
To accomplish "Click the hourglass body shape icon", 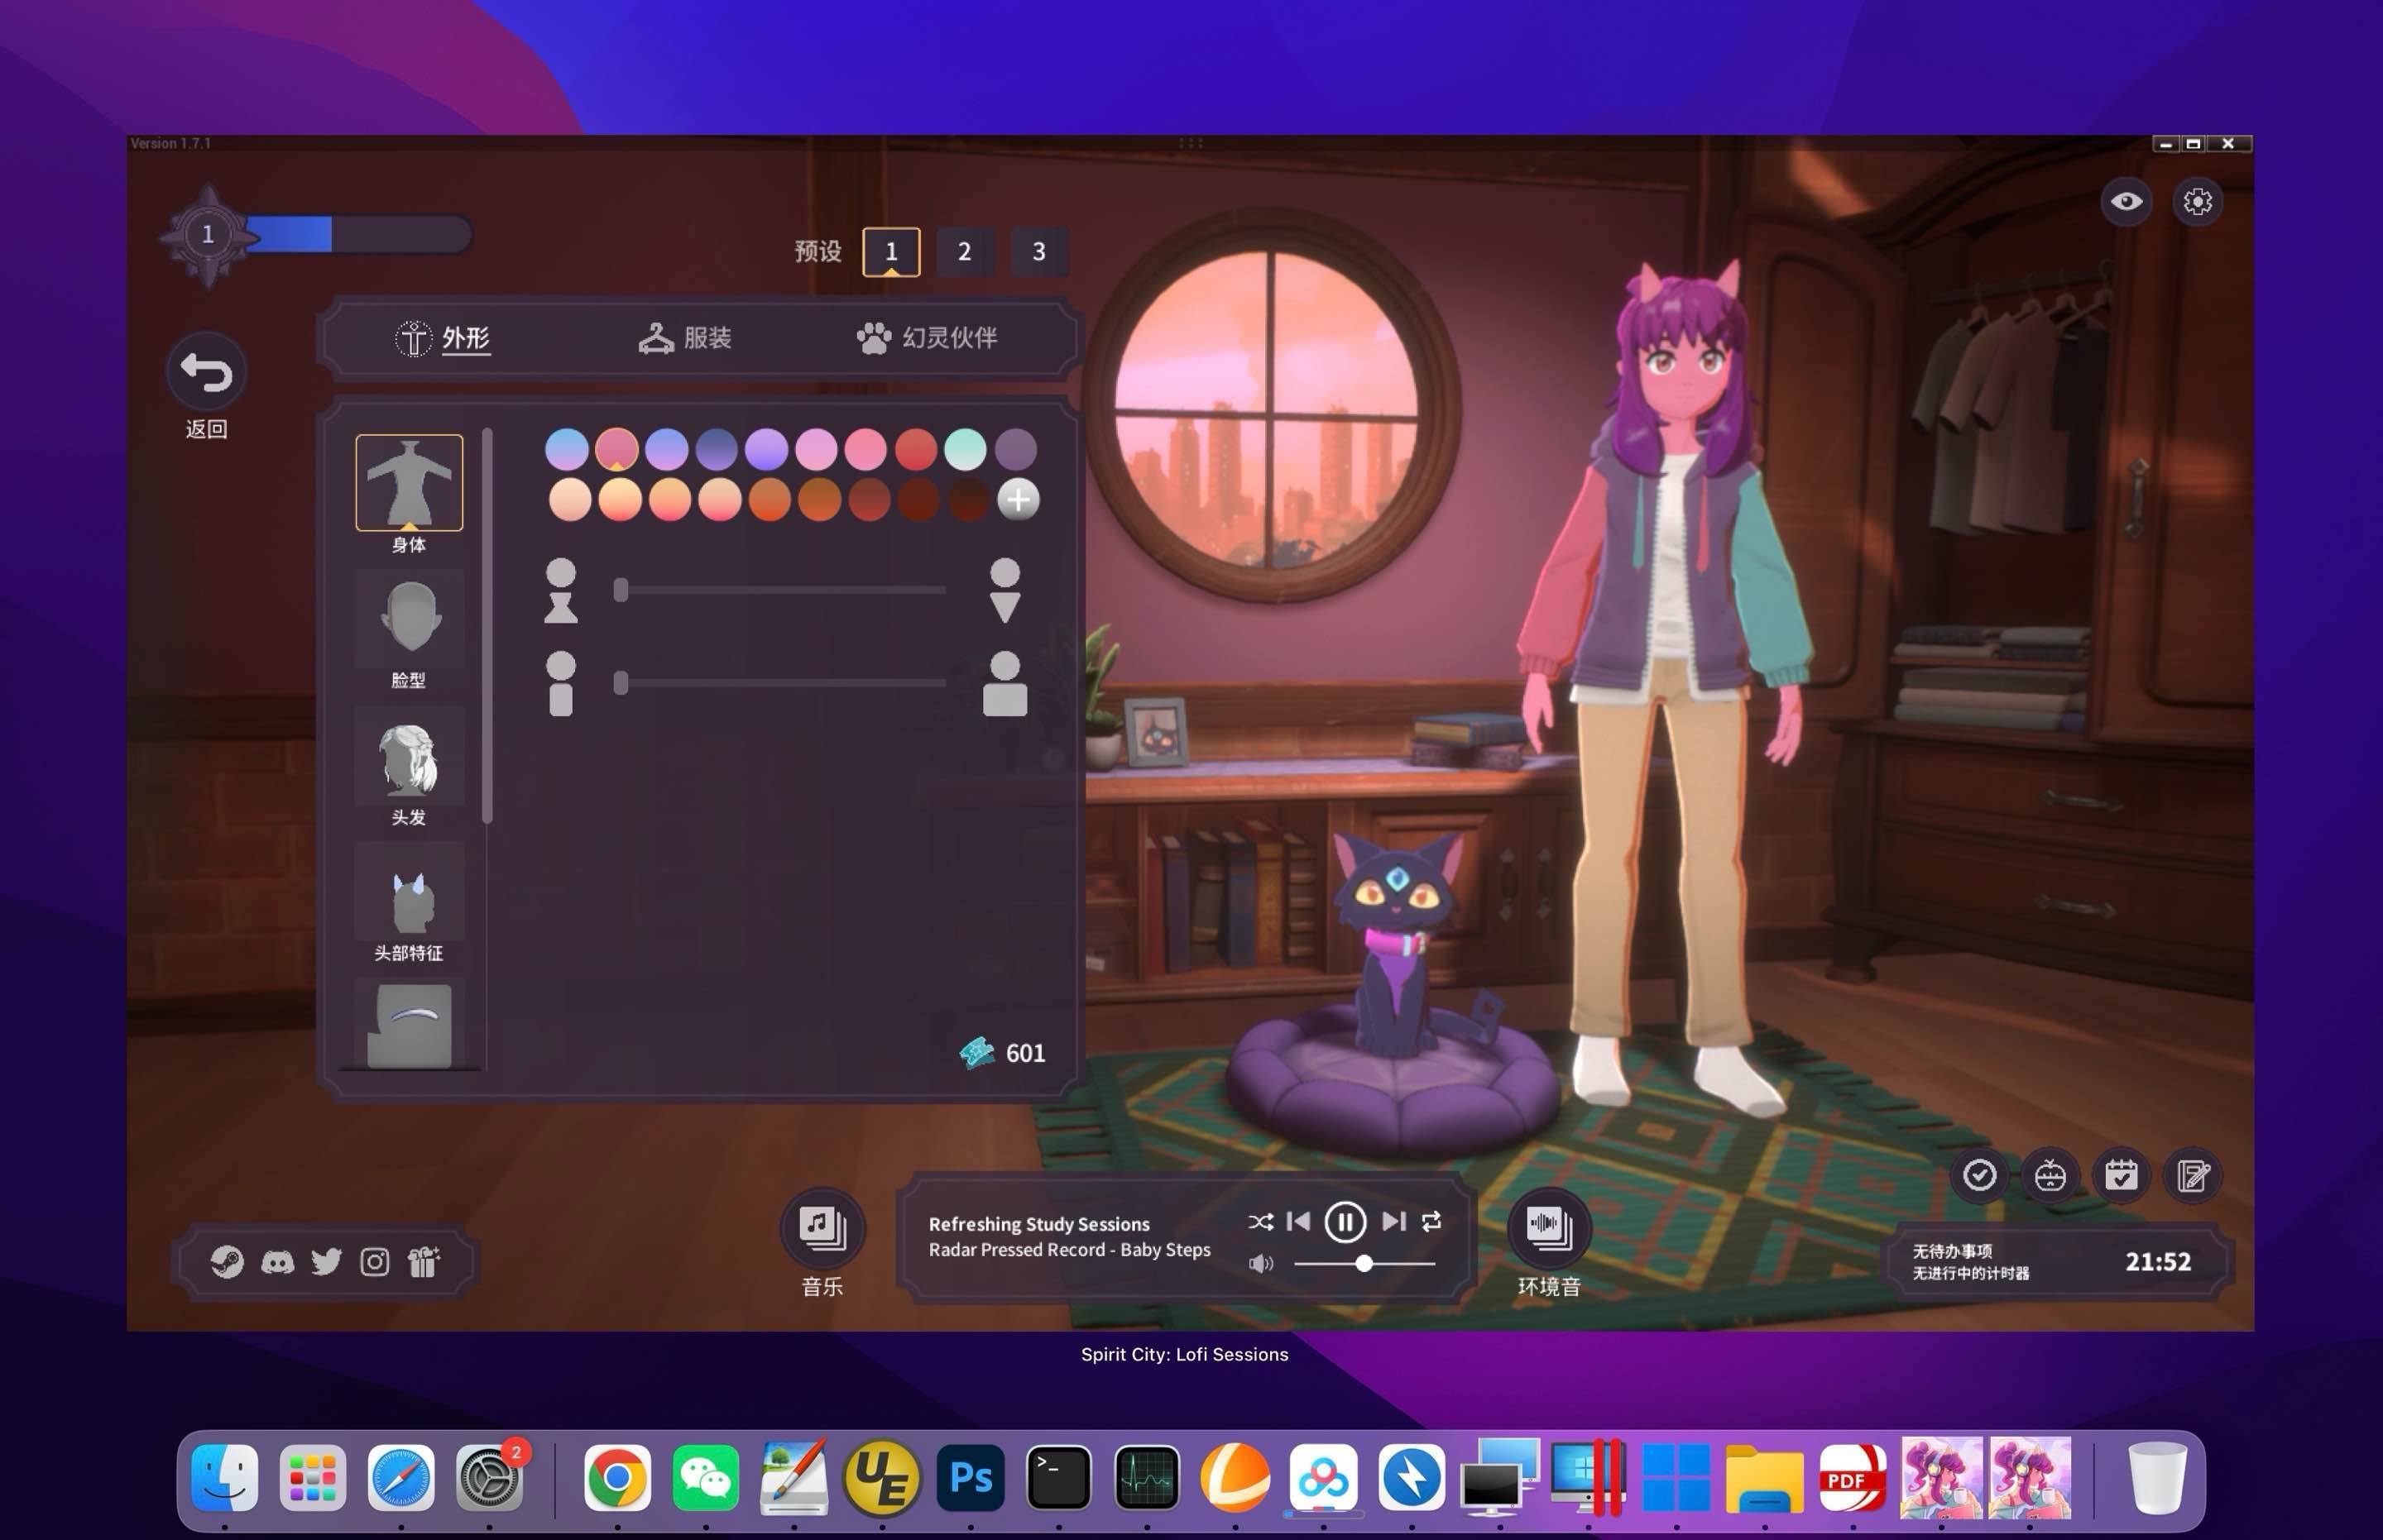I will tap(560, 591).
